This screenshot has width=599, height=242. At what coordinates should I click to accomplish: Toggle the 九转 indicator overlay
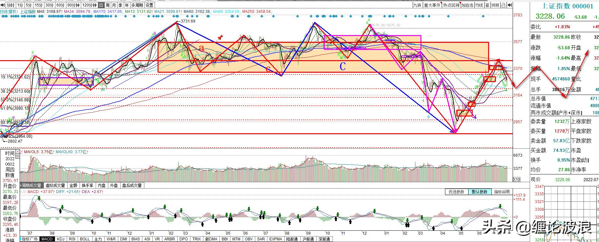tap(417, 5)
